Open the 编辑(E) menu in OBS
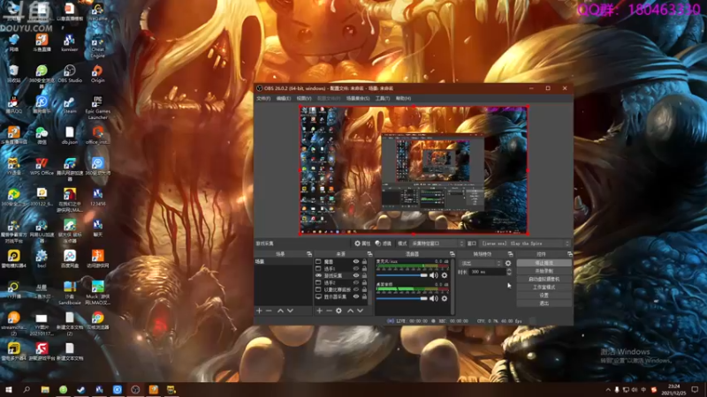The height and width of the screenshot is (397, 707). pos(283,99)
